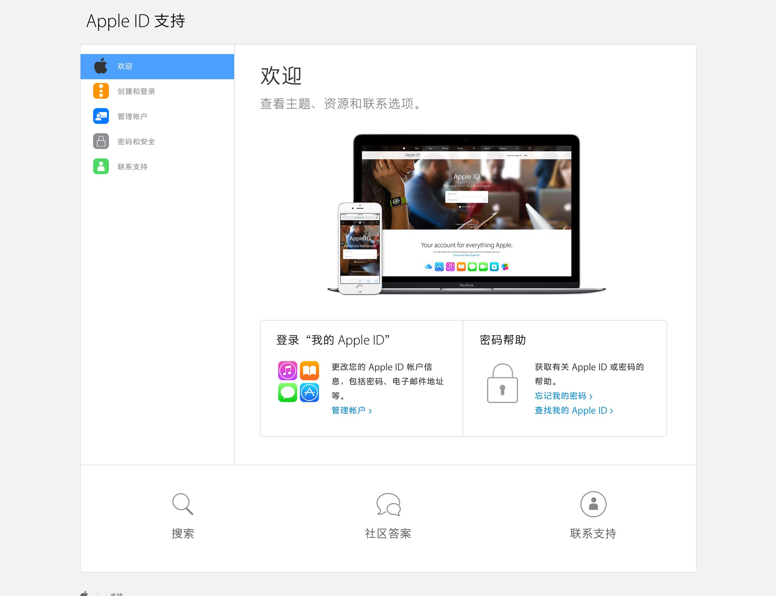The image size is (776, 596).
Task: Switch to the 密码和安全 section
Action: tap(136, 141)
